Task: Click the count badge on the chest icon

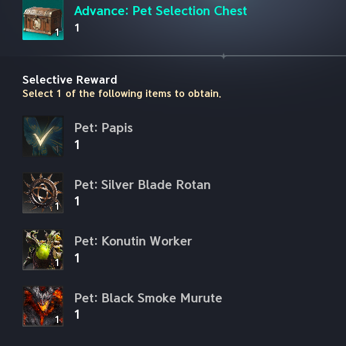Action: 57,32
